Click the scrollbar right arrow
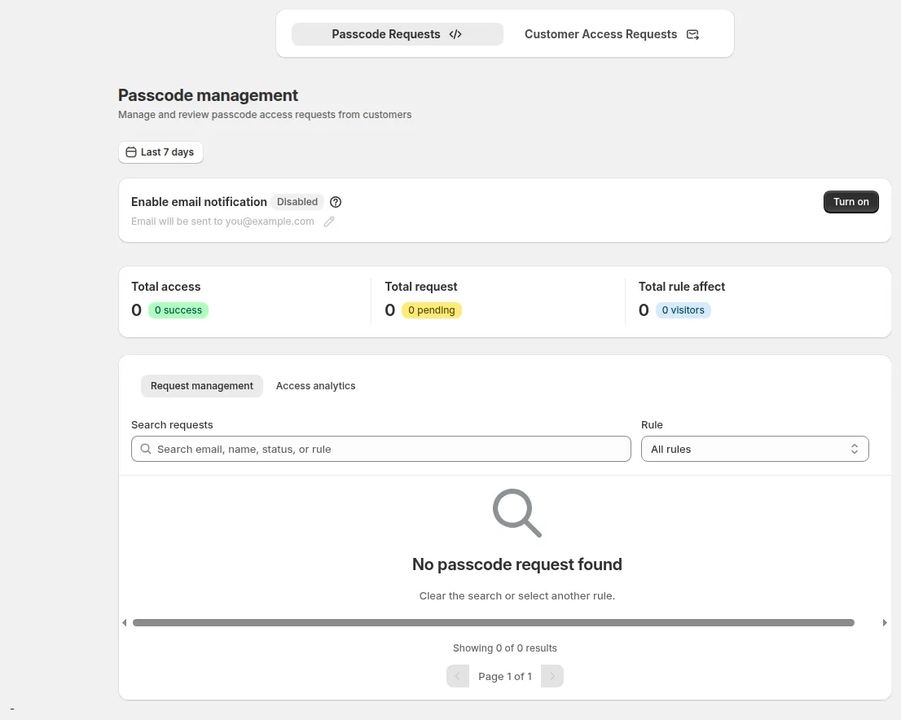Image resolution: width=901 pixels, height=720 pixels. [x=885, y=623]
